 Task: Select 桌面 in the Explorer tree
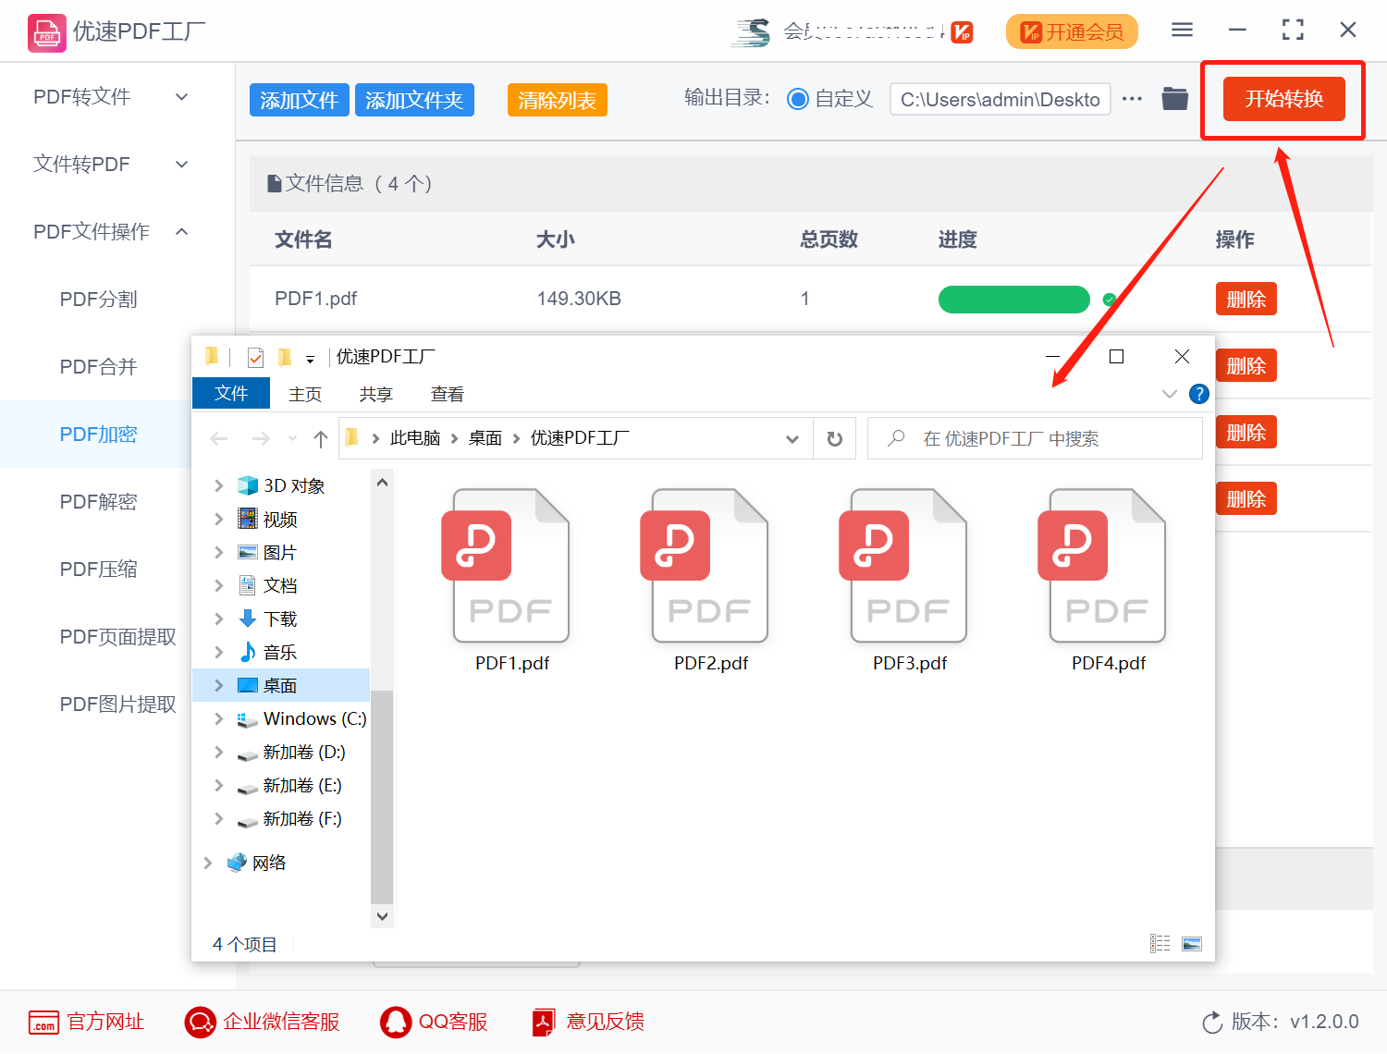(x=281, y=685)
